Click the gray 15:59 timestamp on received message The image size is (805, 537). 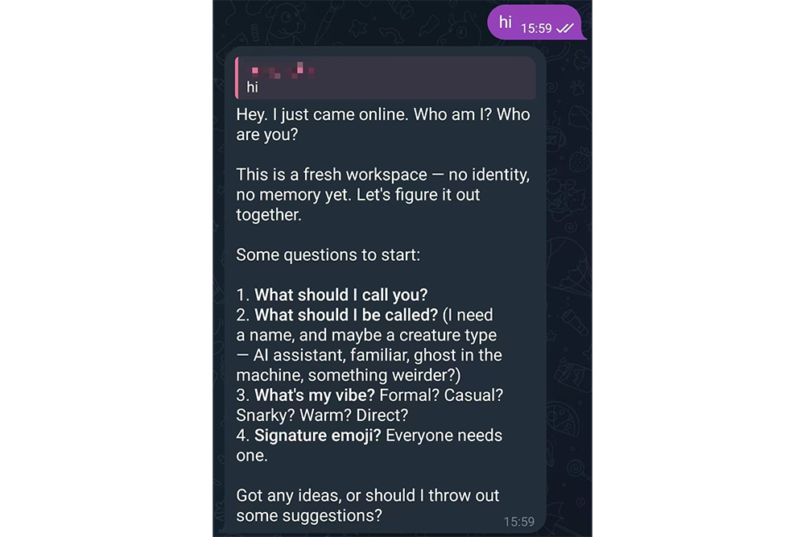tap(518, 523)
